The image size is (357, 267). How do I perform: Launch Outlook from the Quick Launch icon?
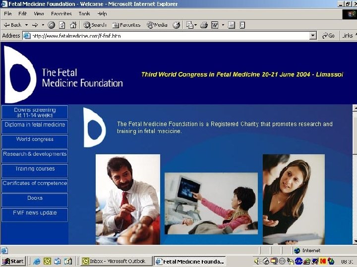pos(47,262)
